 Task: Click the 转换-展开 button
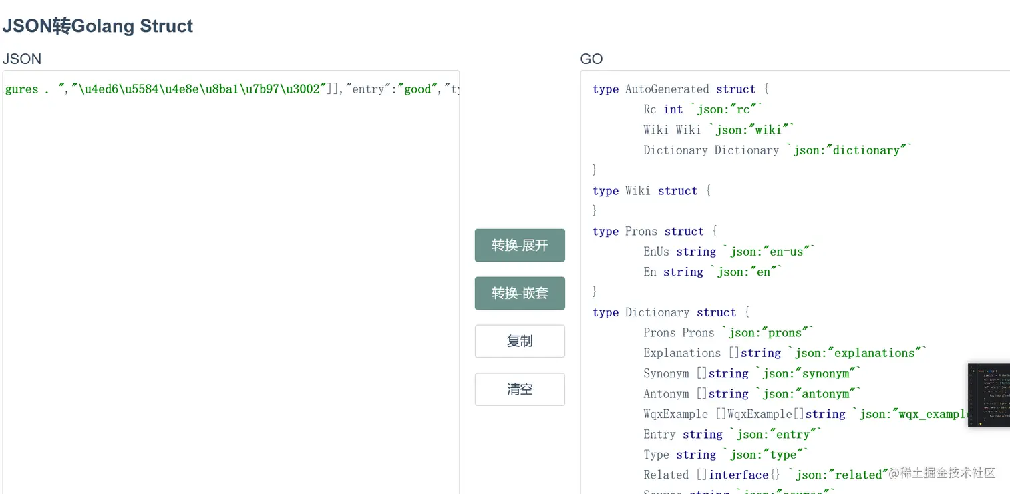point(520,245)
